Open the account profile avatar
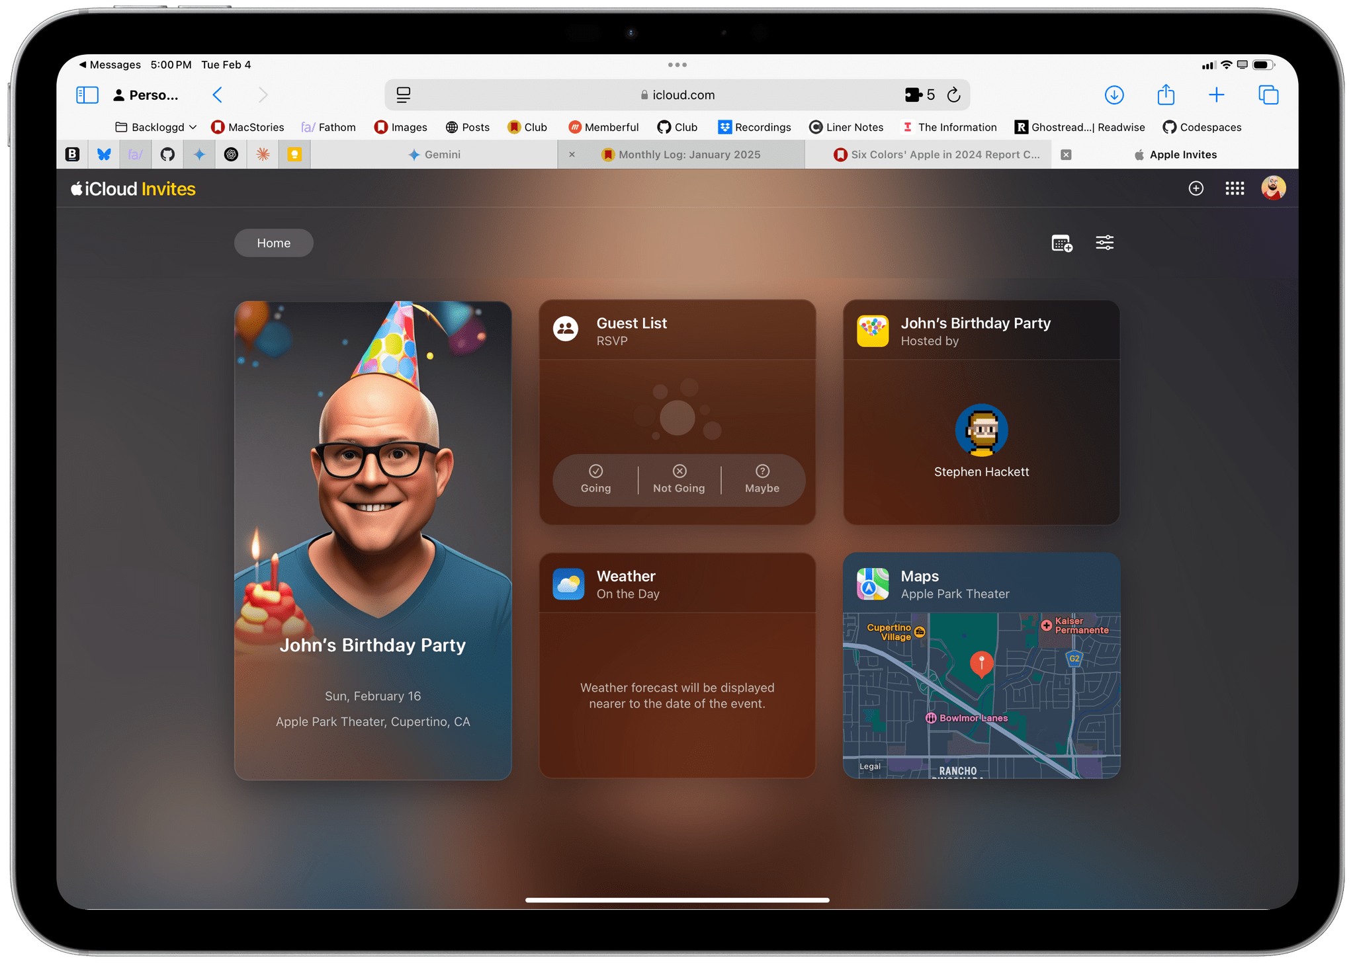 point(1273,188)
